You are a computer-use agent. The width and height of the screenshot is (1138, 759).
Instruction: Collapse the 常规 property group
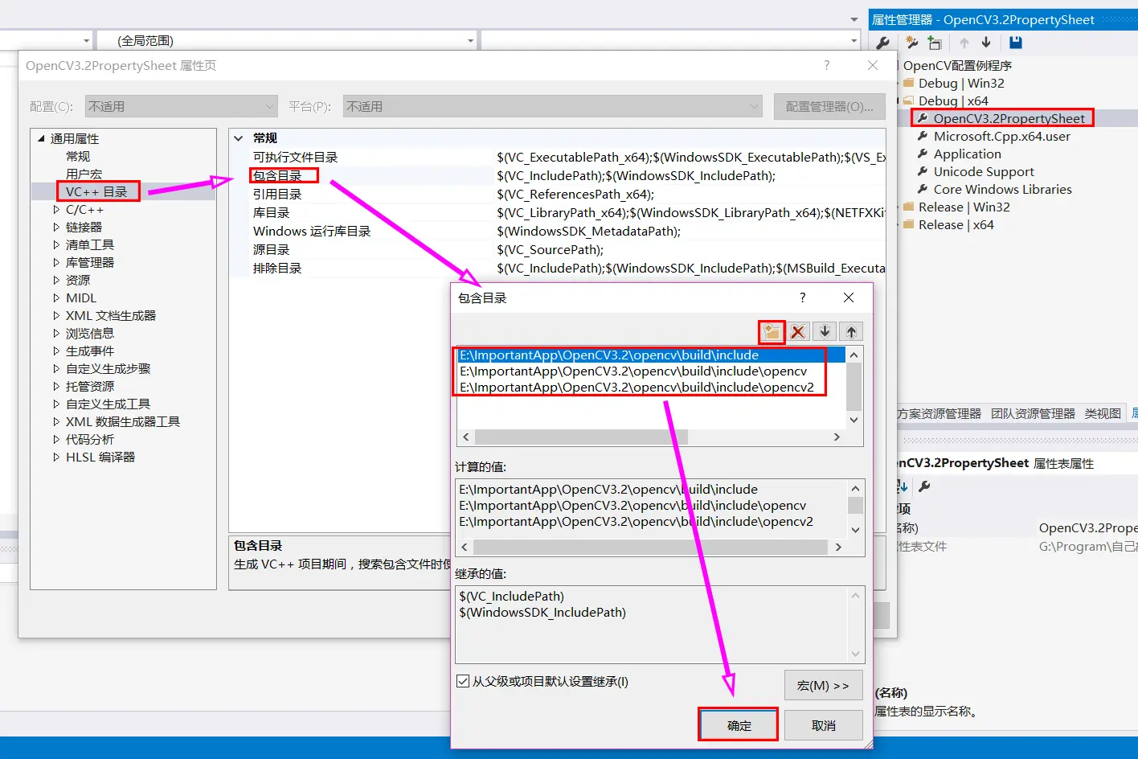(x=239, y=138)
